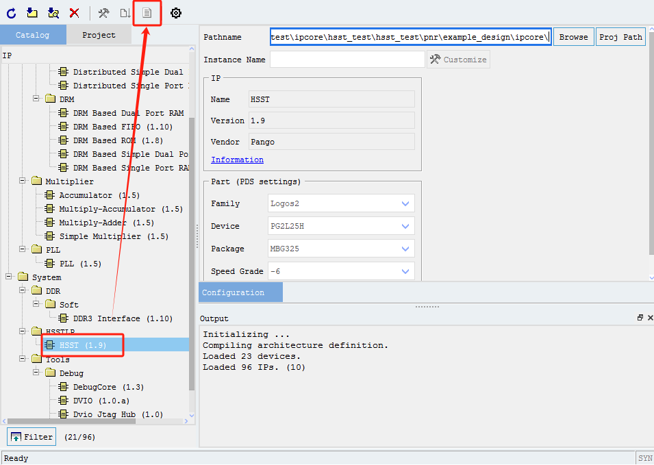Image resolution: width=654 pixels, height=465 pixels.
Task: Open the Device dropdown showing PG2L25H
Action: 341,226
